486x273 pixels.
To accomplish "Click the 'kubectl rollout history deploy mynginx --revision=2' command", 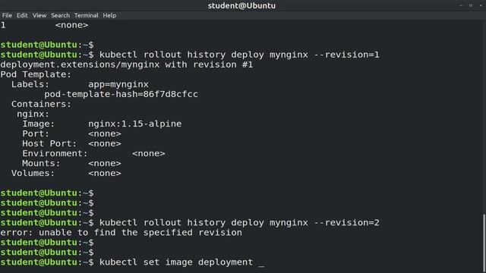I will coord(239,223).
